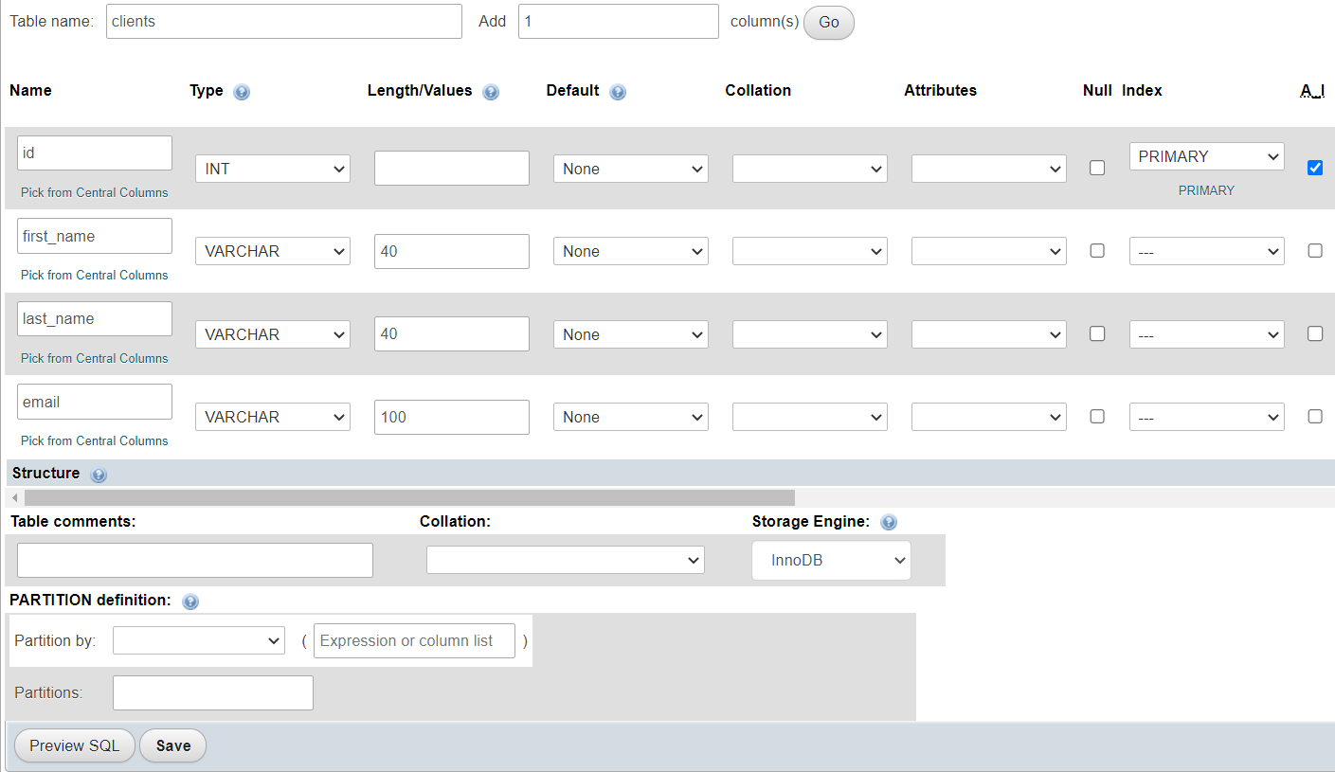Toggle the Null checkbox for email
1335x772 pixels.
click(1097, 416)
